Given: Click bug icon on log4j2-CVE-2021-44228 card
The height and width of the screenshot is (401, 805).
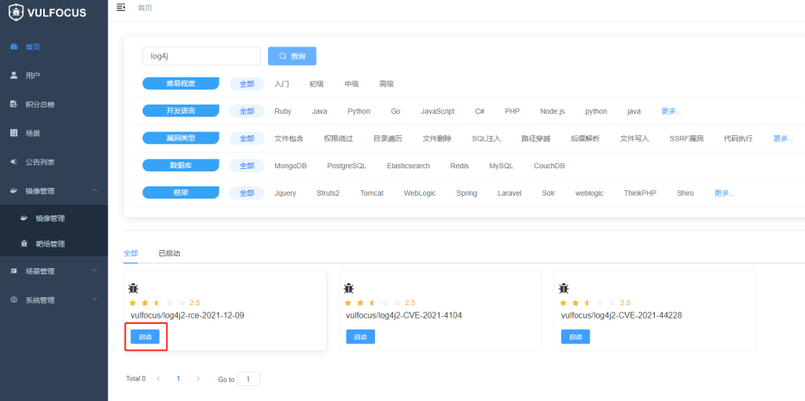Looking at the screenshot, I should pyautogui.click(x=564, y=289).
